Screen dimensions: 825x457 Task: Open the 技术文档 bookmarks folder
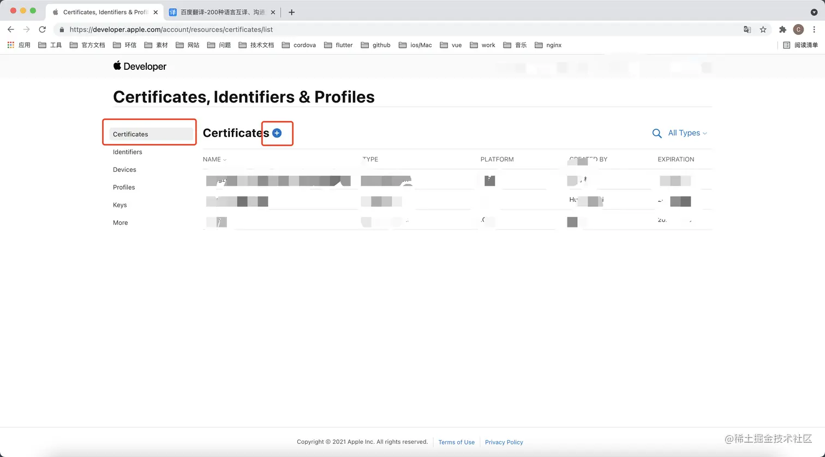point(256,45)
